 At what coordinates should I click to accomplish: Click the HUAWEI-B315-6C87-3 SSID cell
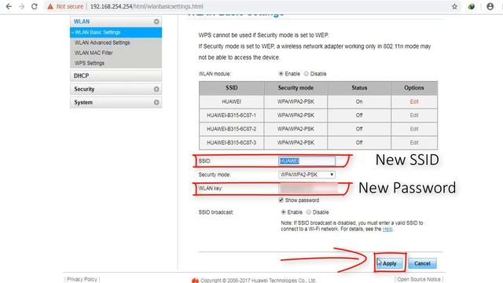[x=231, y=142]
